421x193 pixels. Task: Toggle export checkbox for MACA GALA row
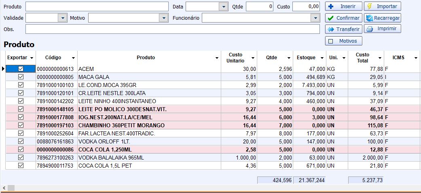pos(21,77)
